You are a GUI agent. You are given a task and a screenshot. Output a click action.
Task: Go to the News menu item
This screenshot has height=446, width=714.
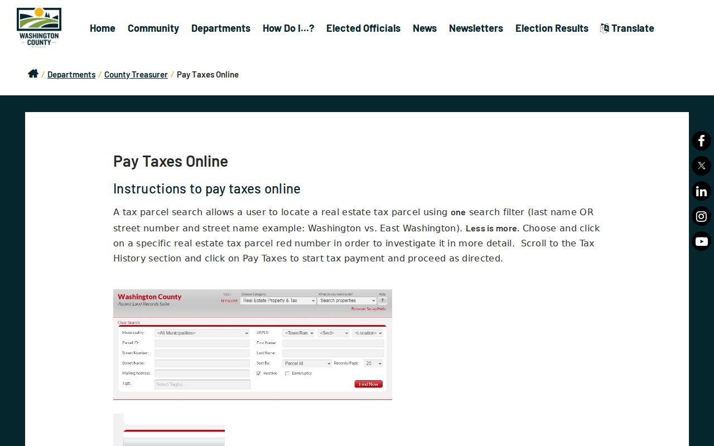(424, 28)
